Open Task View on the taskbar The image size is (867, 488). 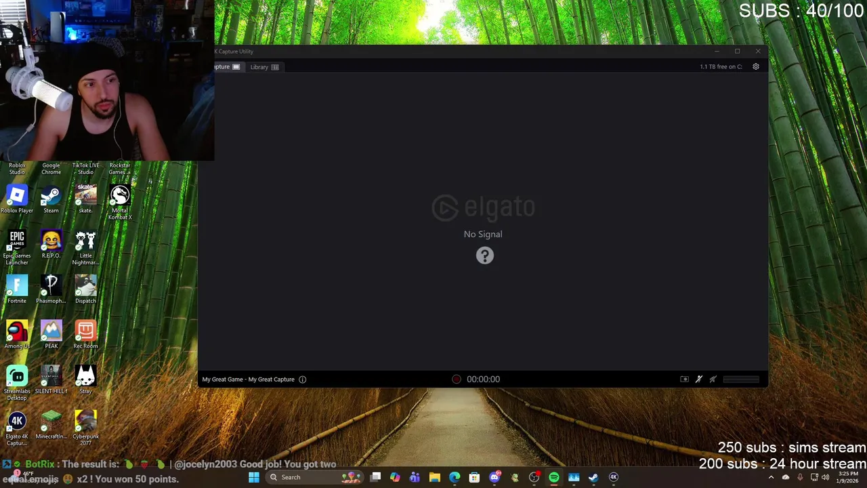point(375,477)
